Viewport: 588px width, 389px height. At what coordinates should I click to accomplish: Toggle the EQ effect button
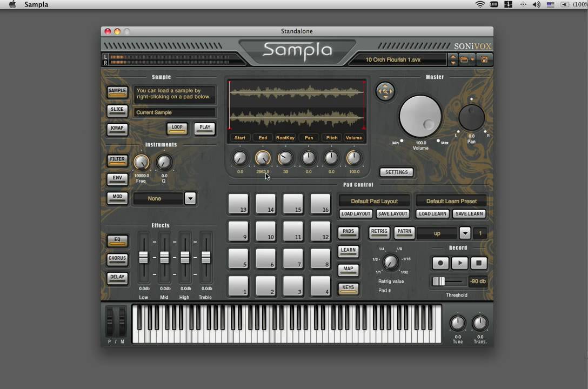tap(117, 240)
